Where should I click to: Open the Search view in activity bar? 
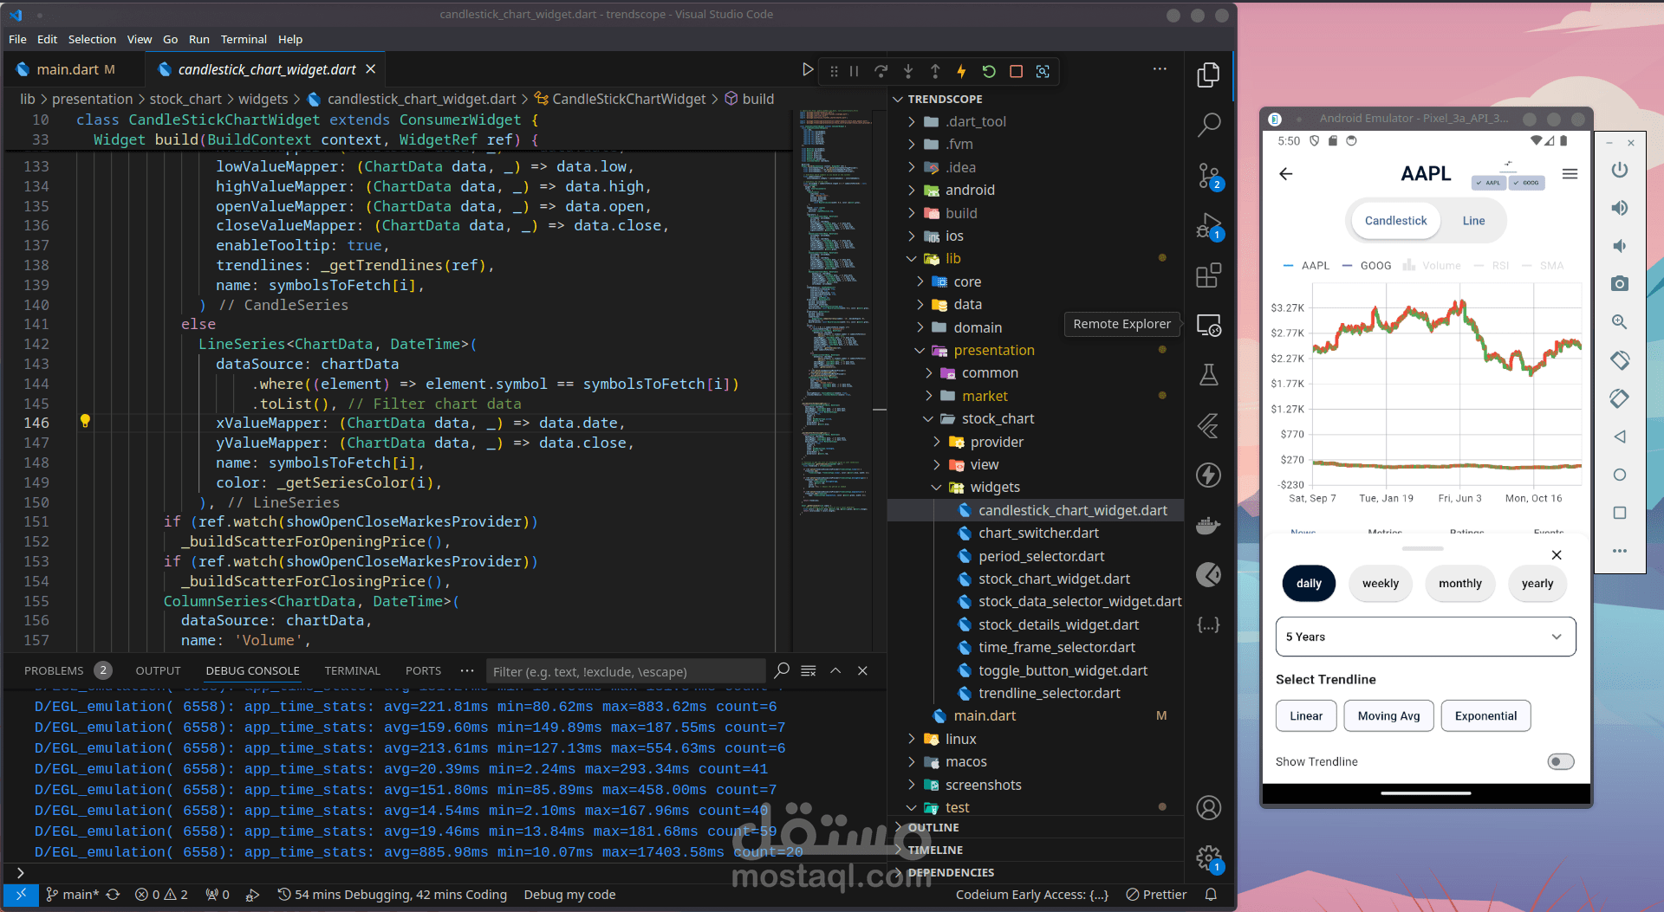[x=1208, y=126]
